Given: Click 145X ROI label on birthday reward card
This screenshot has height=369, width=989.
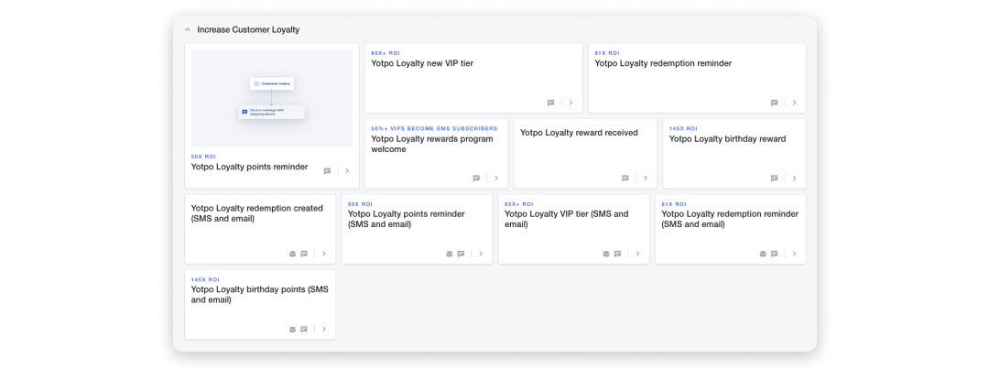Looking at the screenshot, I should (683, 129).
